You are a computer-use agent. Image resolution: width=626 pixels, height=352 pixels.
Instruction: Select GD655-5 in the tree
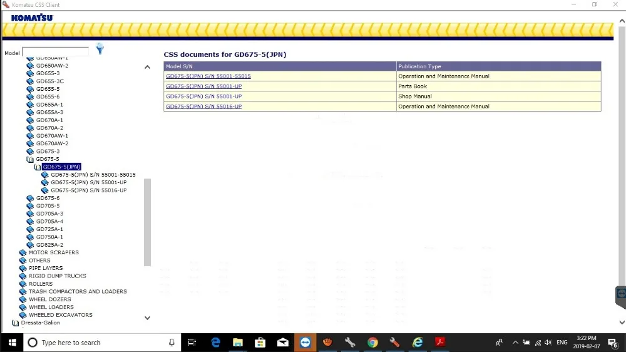[x=48, y=89]
